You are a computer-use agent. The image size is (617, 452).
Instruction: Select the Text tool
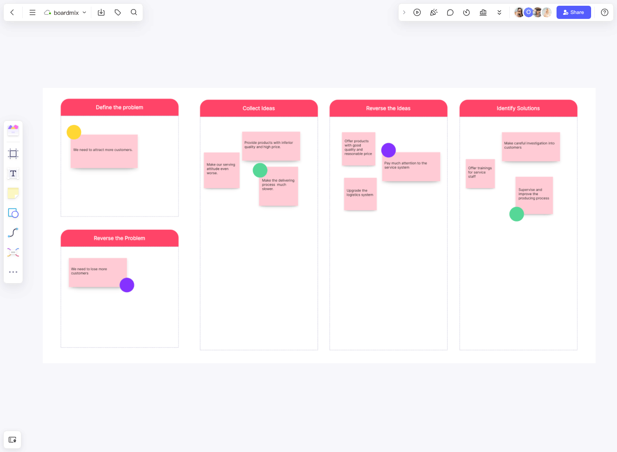pos(13,174)
